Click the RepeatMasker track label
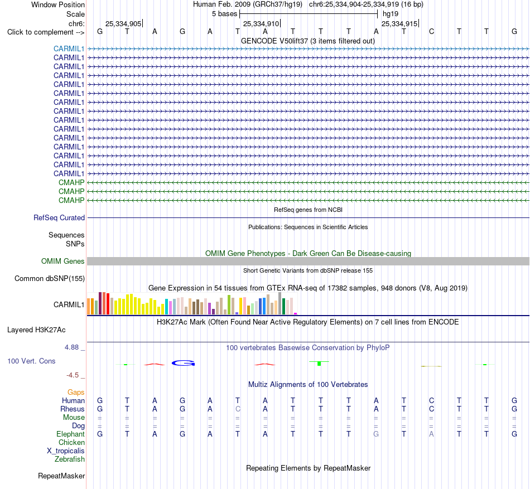This screenshot has height=489, width=530. click(x=61, y=476)
